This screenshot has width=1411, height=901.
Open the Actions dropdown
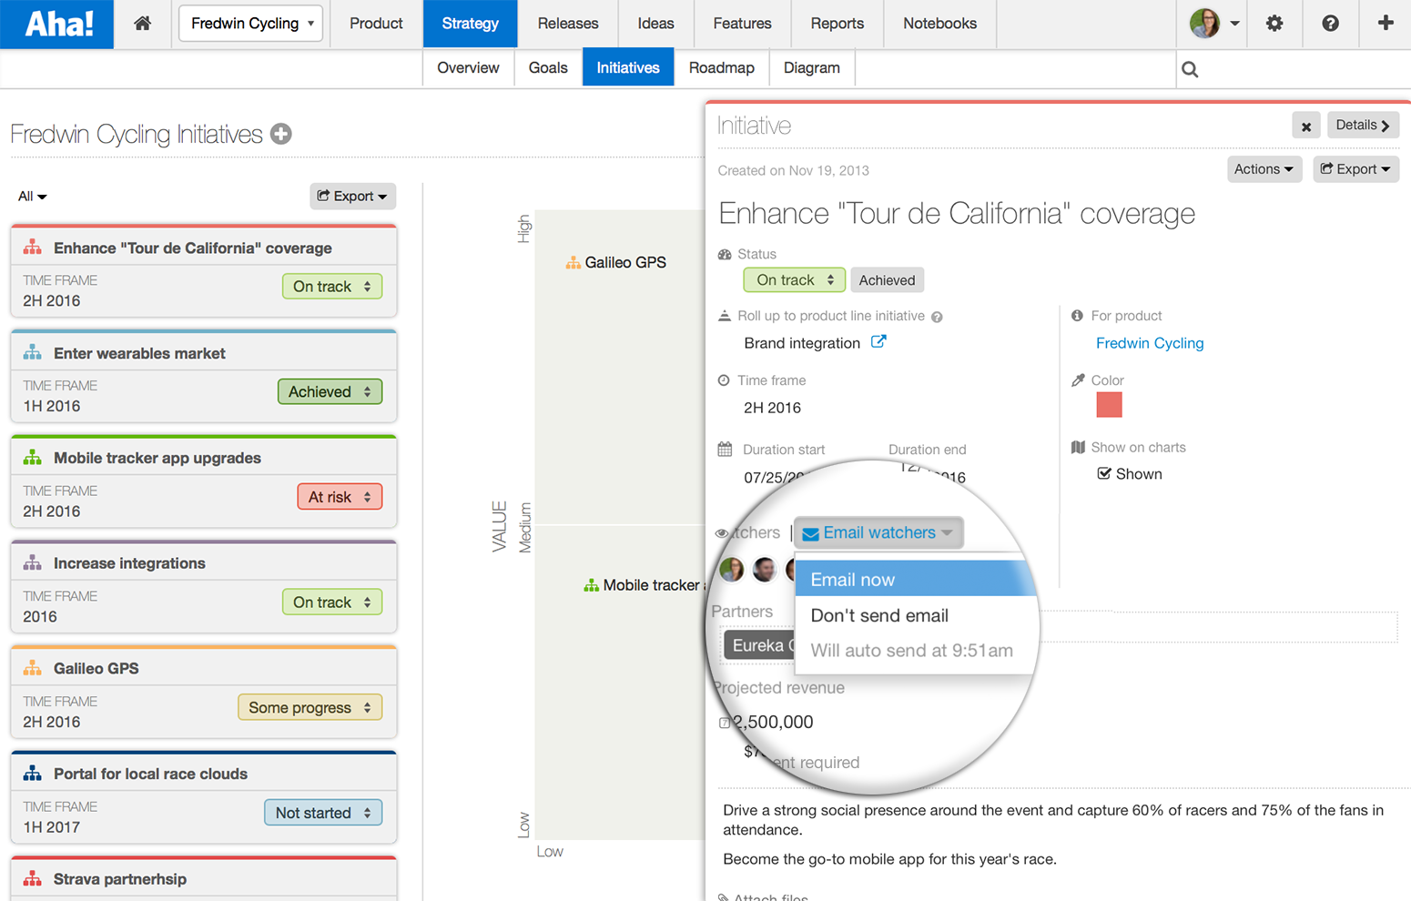(1264, 169)
